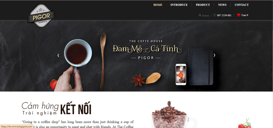
Task: Click phone number 097 1539 681
Action: pos(224,15)
